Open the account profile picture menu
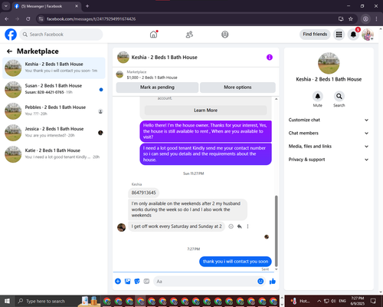This screenshot has width=383, height=307. pos(368,35)
